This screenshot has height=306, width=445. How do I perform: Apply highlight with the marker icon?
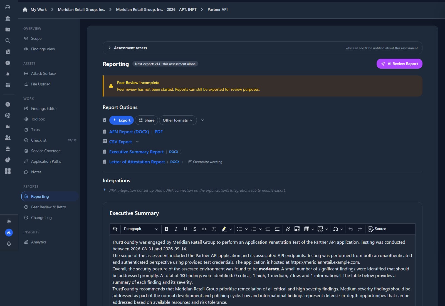coord(224,229)
